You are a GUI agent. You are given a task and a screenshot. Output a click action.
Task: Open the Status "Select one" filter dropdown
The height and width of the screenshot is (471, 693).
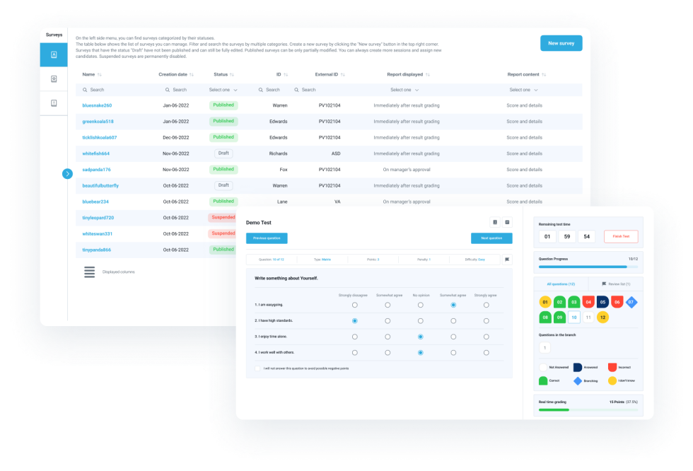[x=223, y=90]
